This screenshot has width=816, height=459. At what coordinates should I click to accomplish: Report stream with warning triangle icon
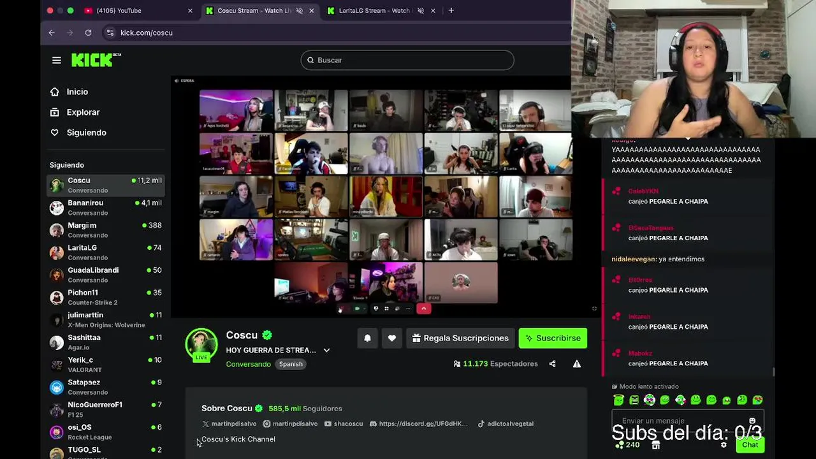pos(577,364)
